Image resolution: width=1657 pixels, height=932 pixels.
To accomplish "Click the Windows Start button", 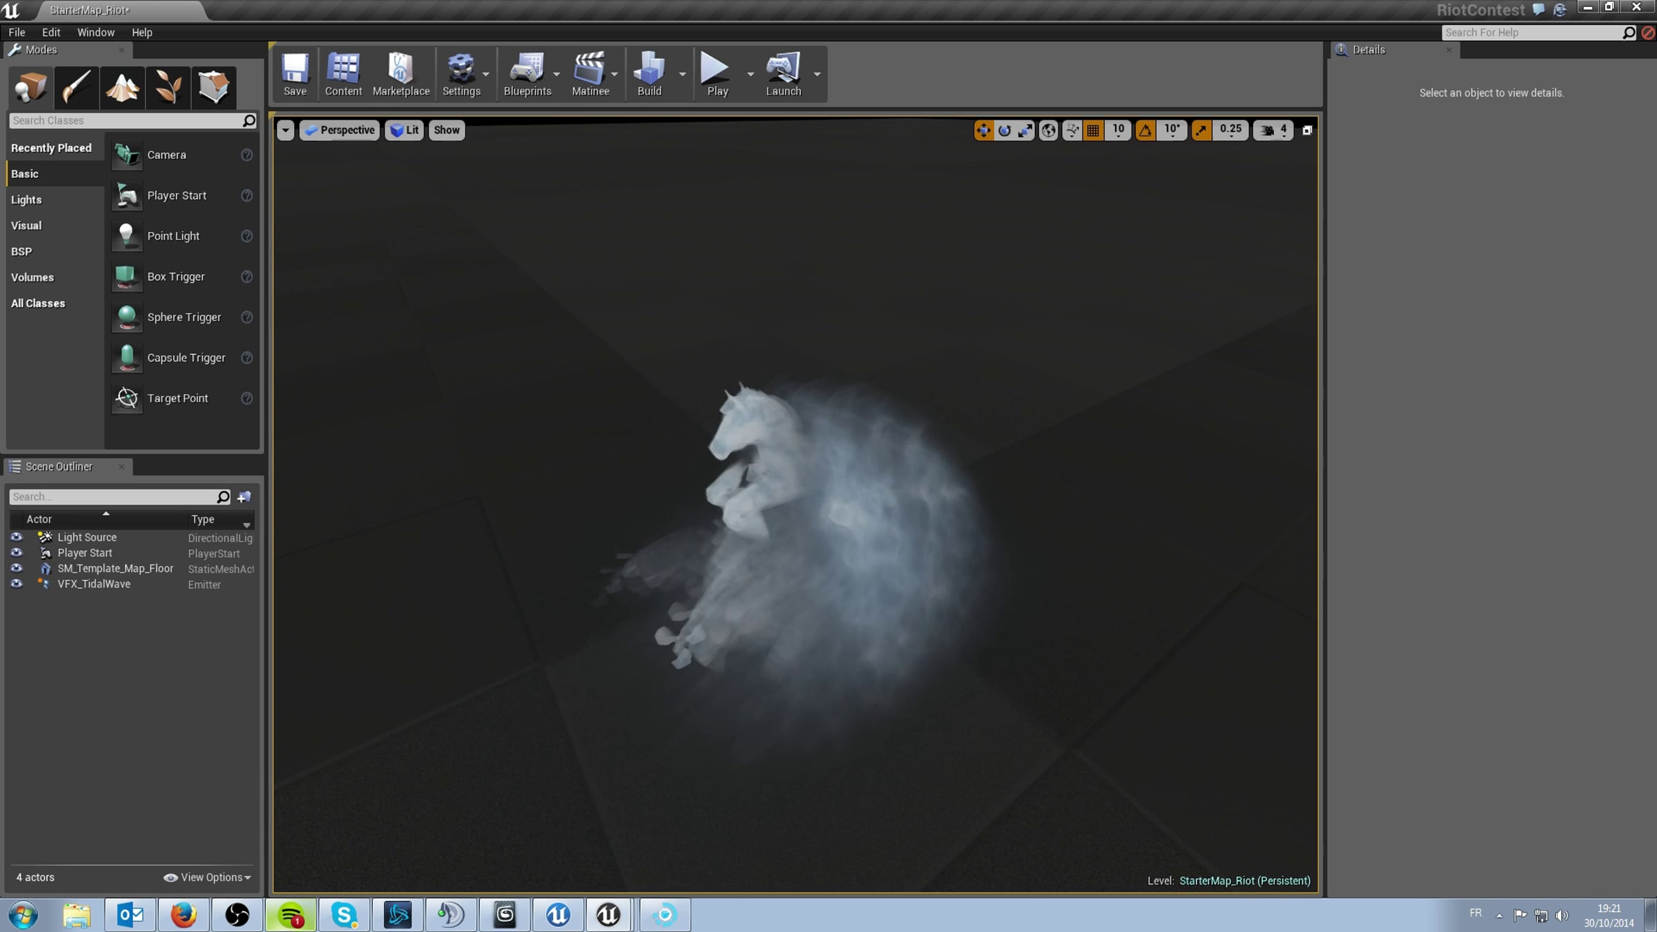I will [x=23, y=915].
